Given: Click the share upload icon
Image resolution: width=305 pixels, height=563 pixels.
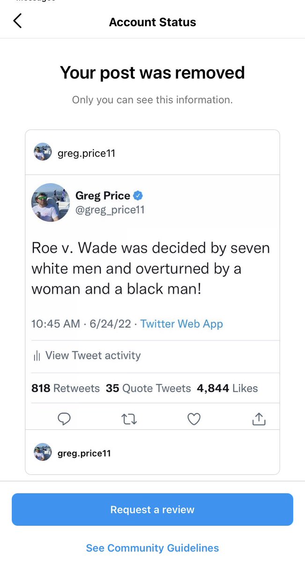Looking at the screenshot, I should pos(258,418).
